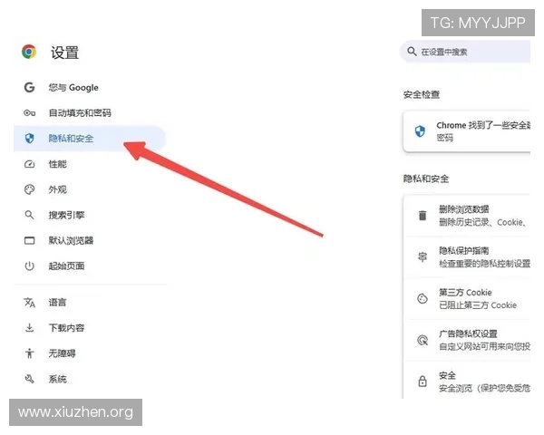The width and height of the screenshot is (544, 435).
Task: Open the 安全 (安全浏览) settings row
Action: tap(467, 382)
